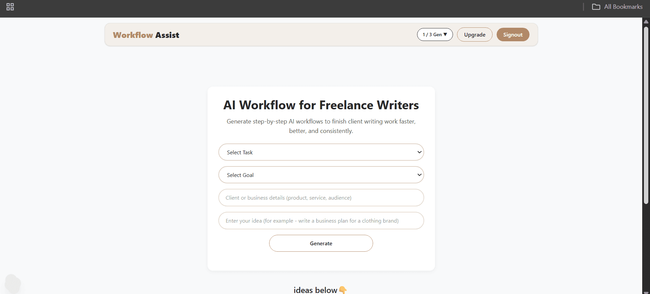Click the AI Workflow for Freelance Writers heading
The height and width of the screenshot is (294, 650).
(x=321, y=105)
